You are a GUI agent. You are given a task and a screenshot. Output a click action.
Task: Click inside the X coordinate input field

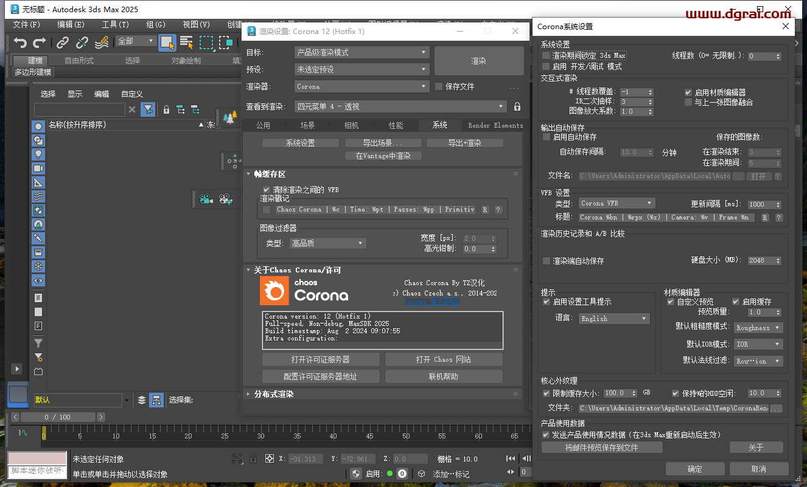tap(305, 458)
